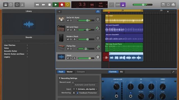The width and height of the screenshot is (179, 100).
Task: Mute the SoCal Kit (Kyle) track
Action: click(68, 21)
